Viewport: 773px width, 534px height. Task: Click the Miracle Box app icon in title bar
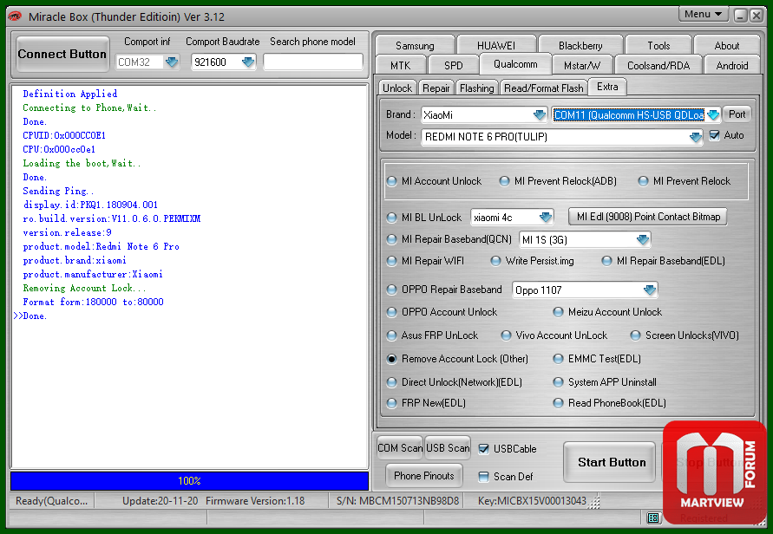coord(14,16)
